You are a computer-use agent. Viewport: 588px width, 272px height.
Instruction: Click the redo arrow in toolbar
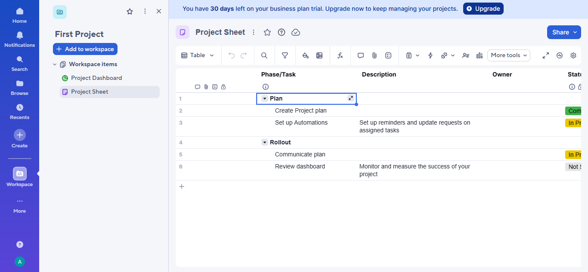click(244, 55)
